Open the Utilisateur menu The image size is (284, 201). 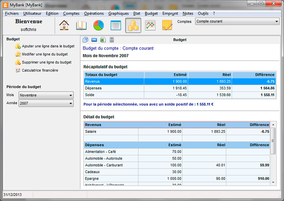click(32, 13)
